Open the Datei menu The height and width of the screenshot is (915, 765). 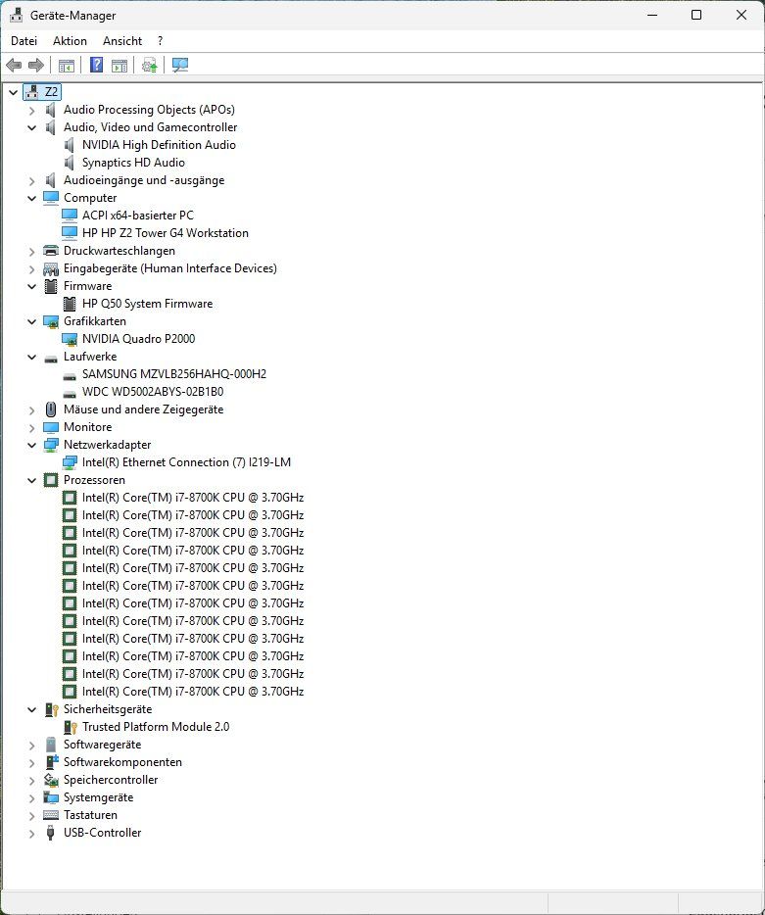click(x=24, y=41)
